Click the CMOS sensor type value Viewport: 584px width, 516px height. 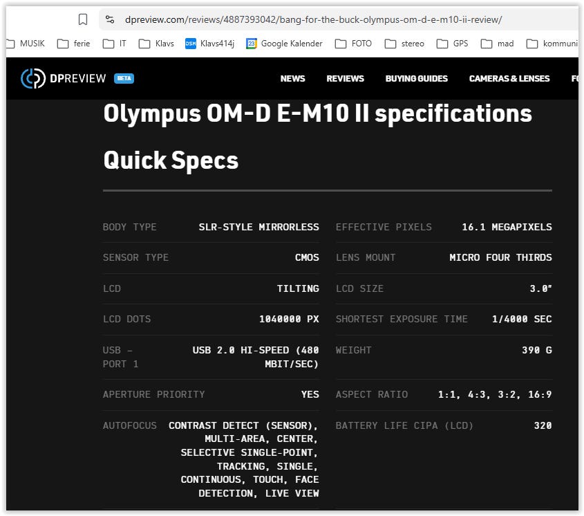pos(307,257)
